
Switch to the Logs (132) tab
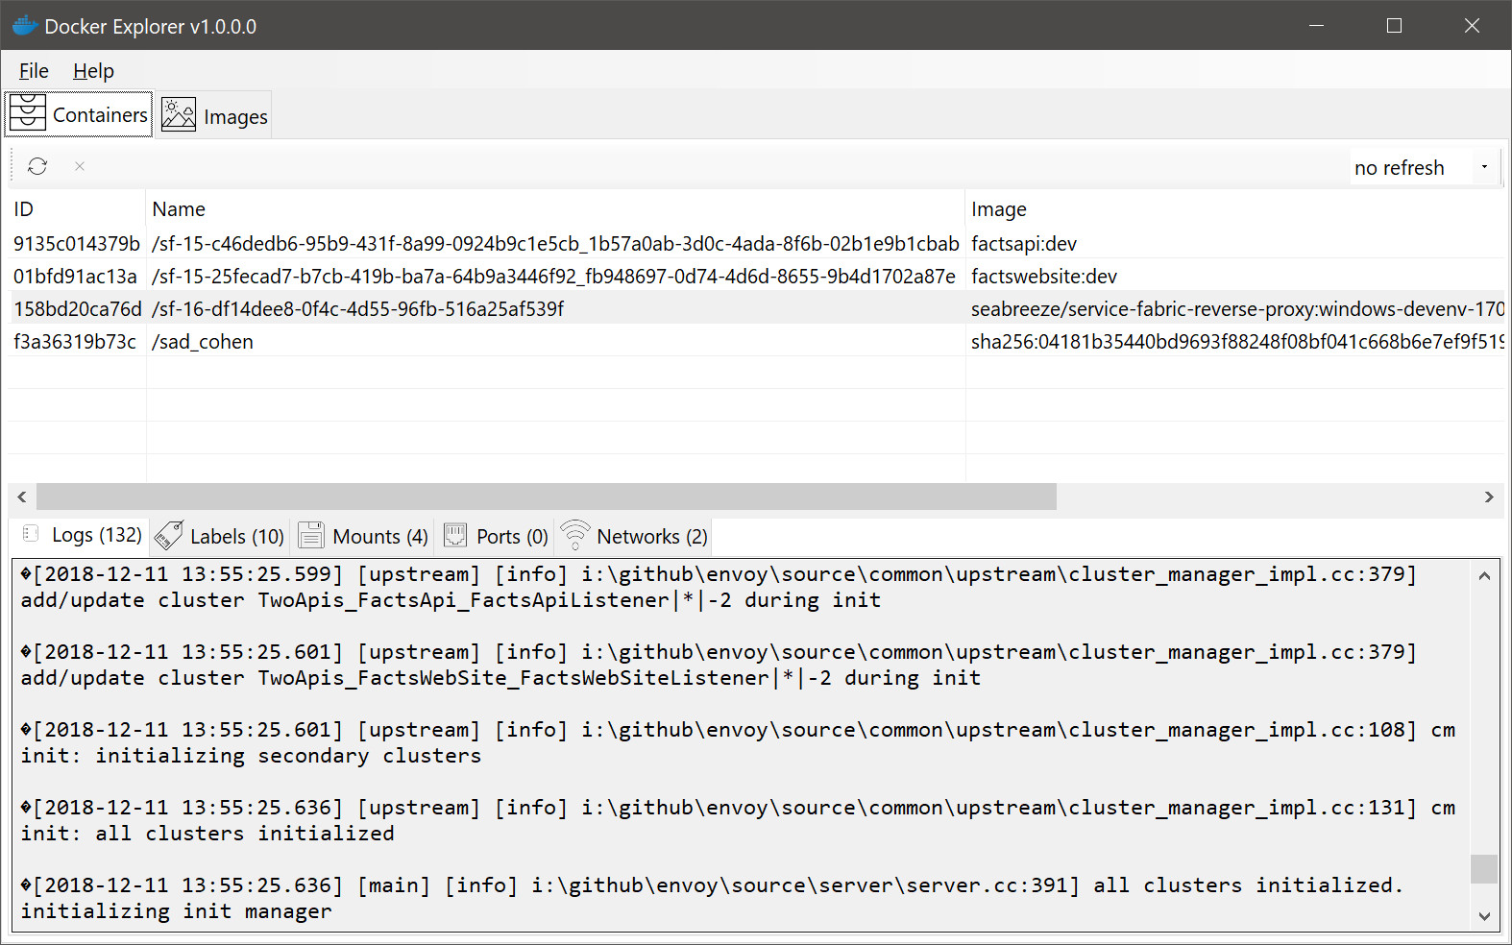(x=96, y=535)
